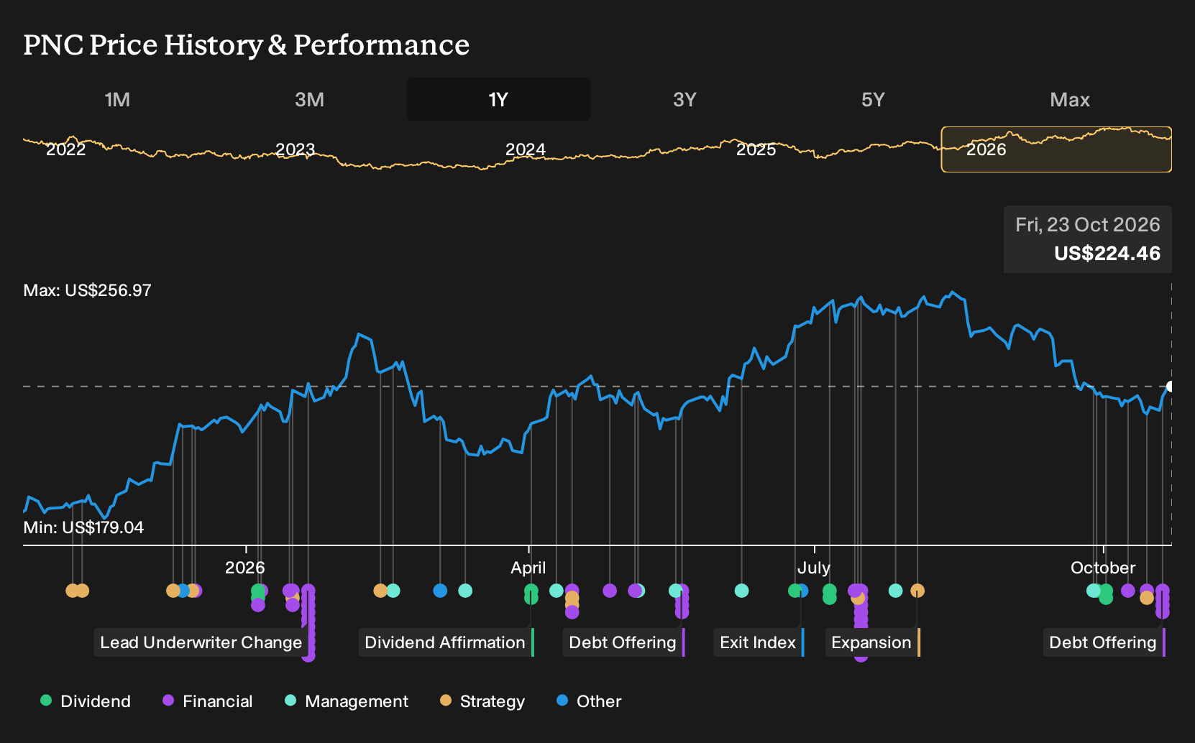The width and height of the screenshot is (1195, 743).
Task: Open the Exit Index event label
Action: pyautogui.click(x=759, y=642)
